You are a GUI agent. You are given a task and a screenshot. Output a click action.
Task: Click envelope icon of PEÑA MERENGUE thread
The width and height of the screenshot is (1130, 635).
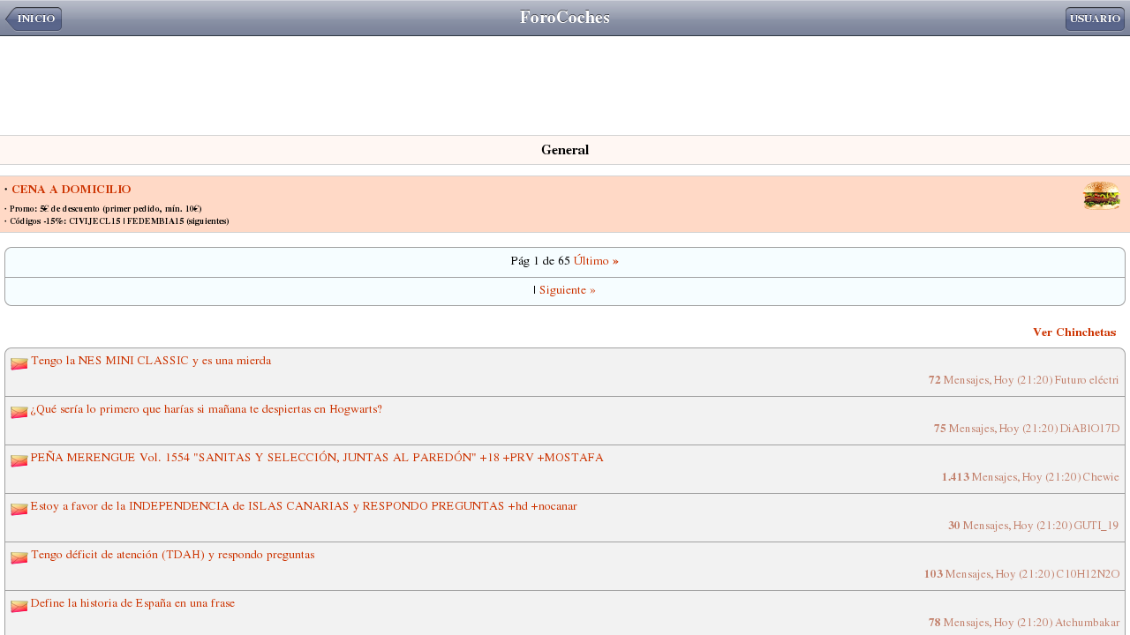click(x=19, y=460)
